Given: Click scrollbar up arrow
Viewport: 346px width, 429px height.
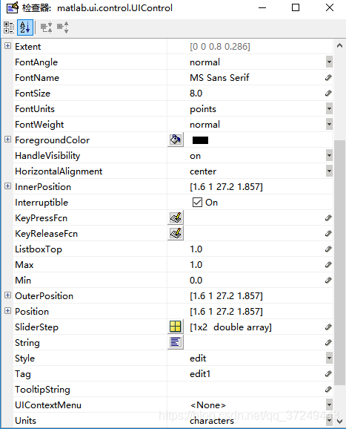Looking at the screenshot, I should (339, 46).
